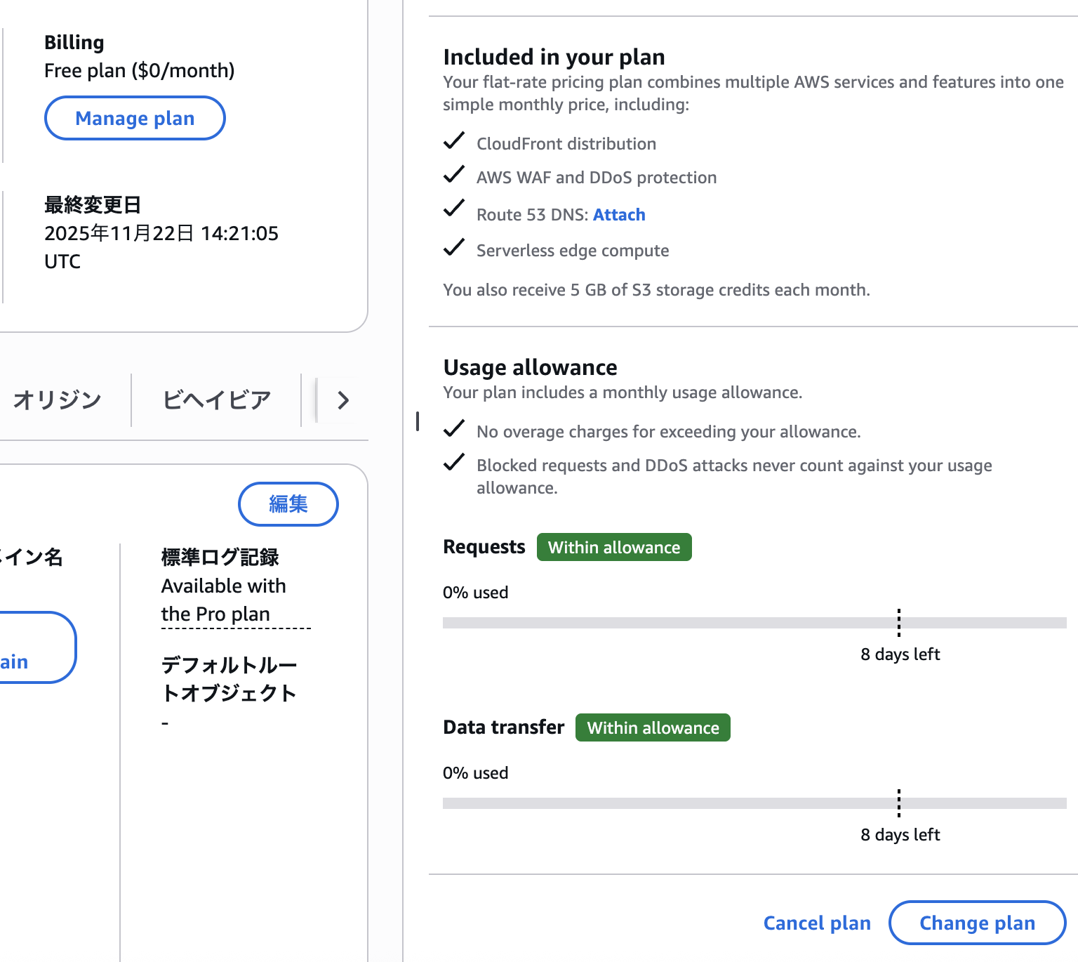The width and height of the screenshot is (1078, 962).
Task: Click the checkmark beside CloudFront distribution
Action: 454,141
